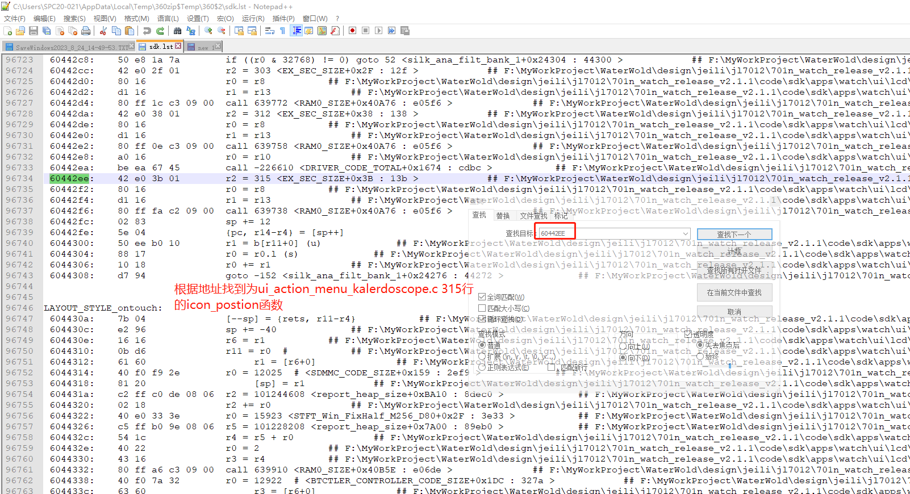Image resolution: width=910 pixels, height=494 pixels.
Task: Expand the 查找目标 history dropdown
Action: (686, 233)
